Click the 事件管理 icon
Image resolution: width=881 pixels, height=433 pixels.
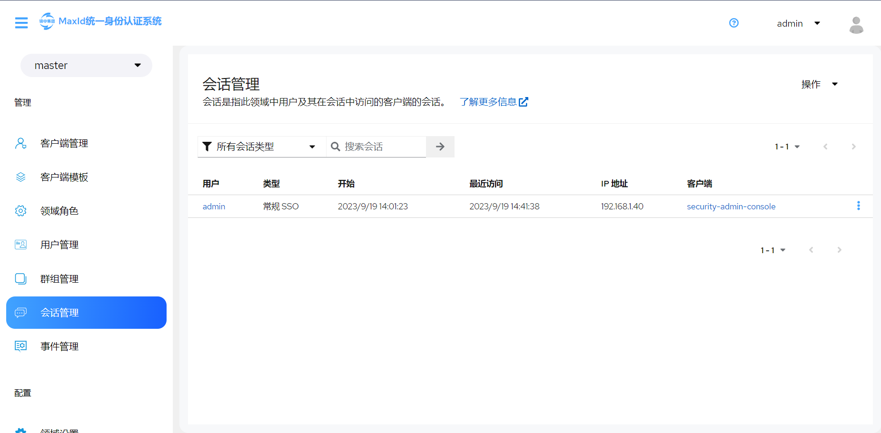point(21,346)
